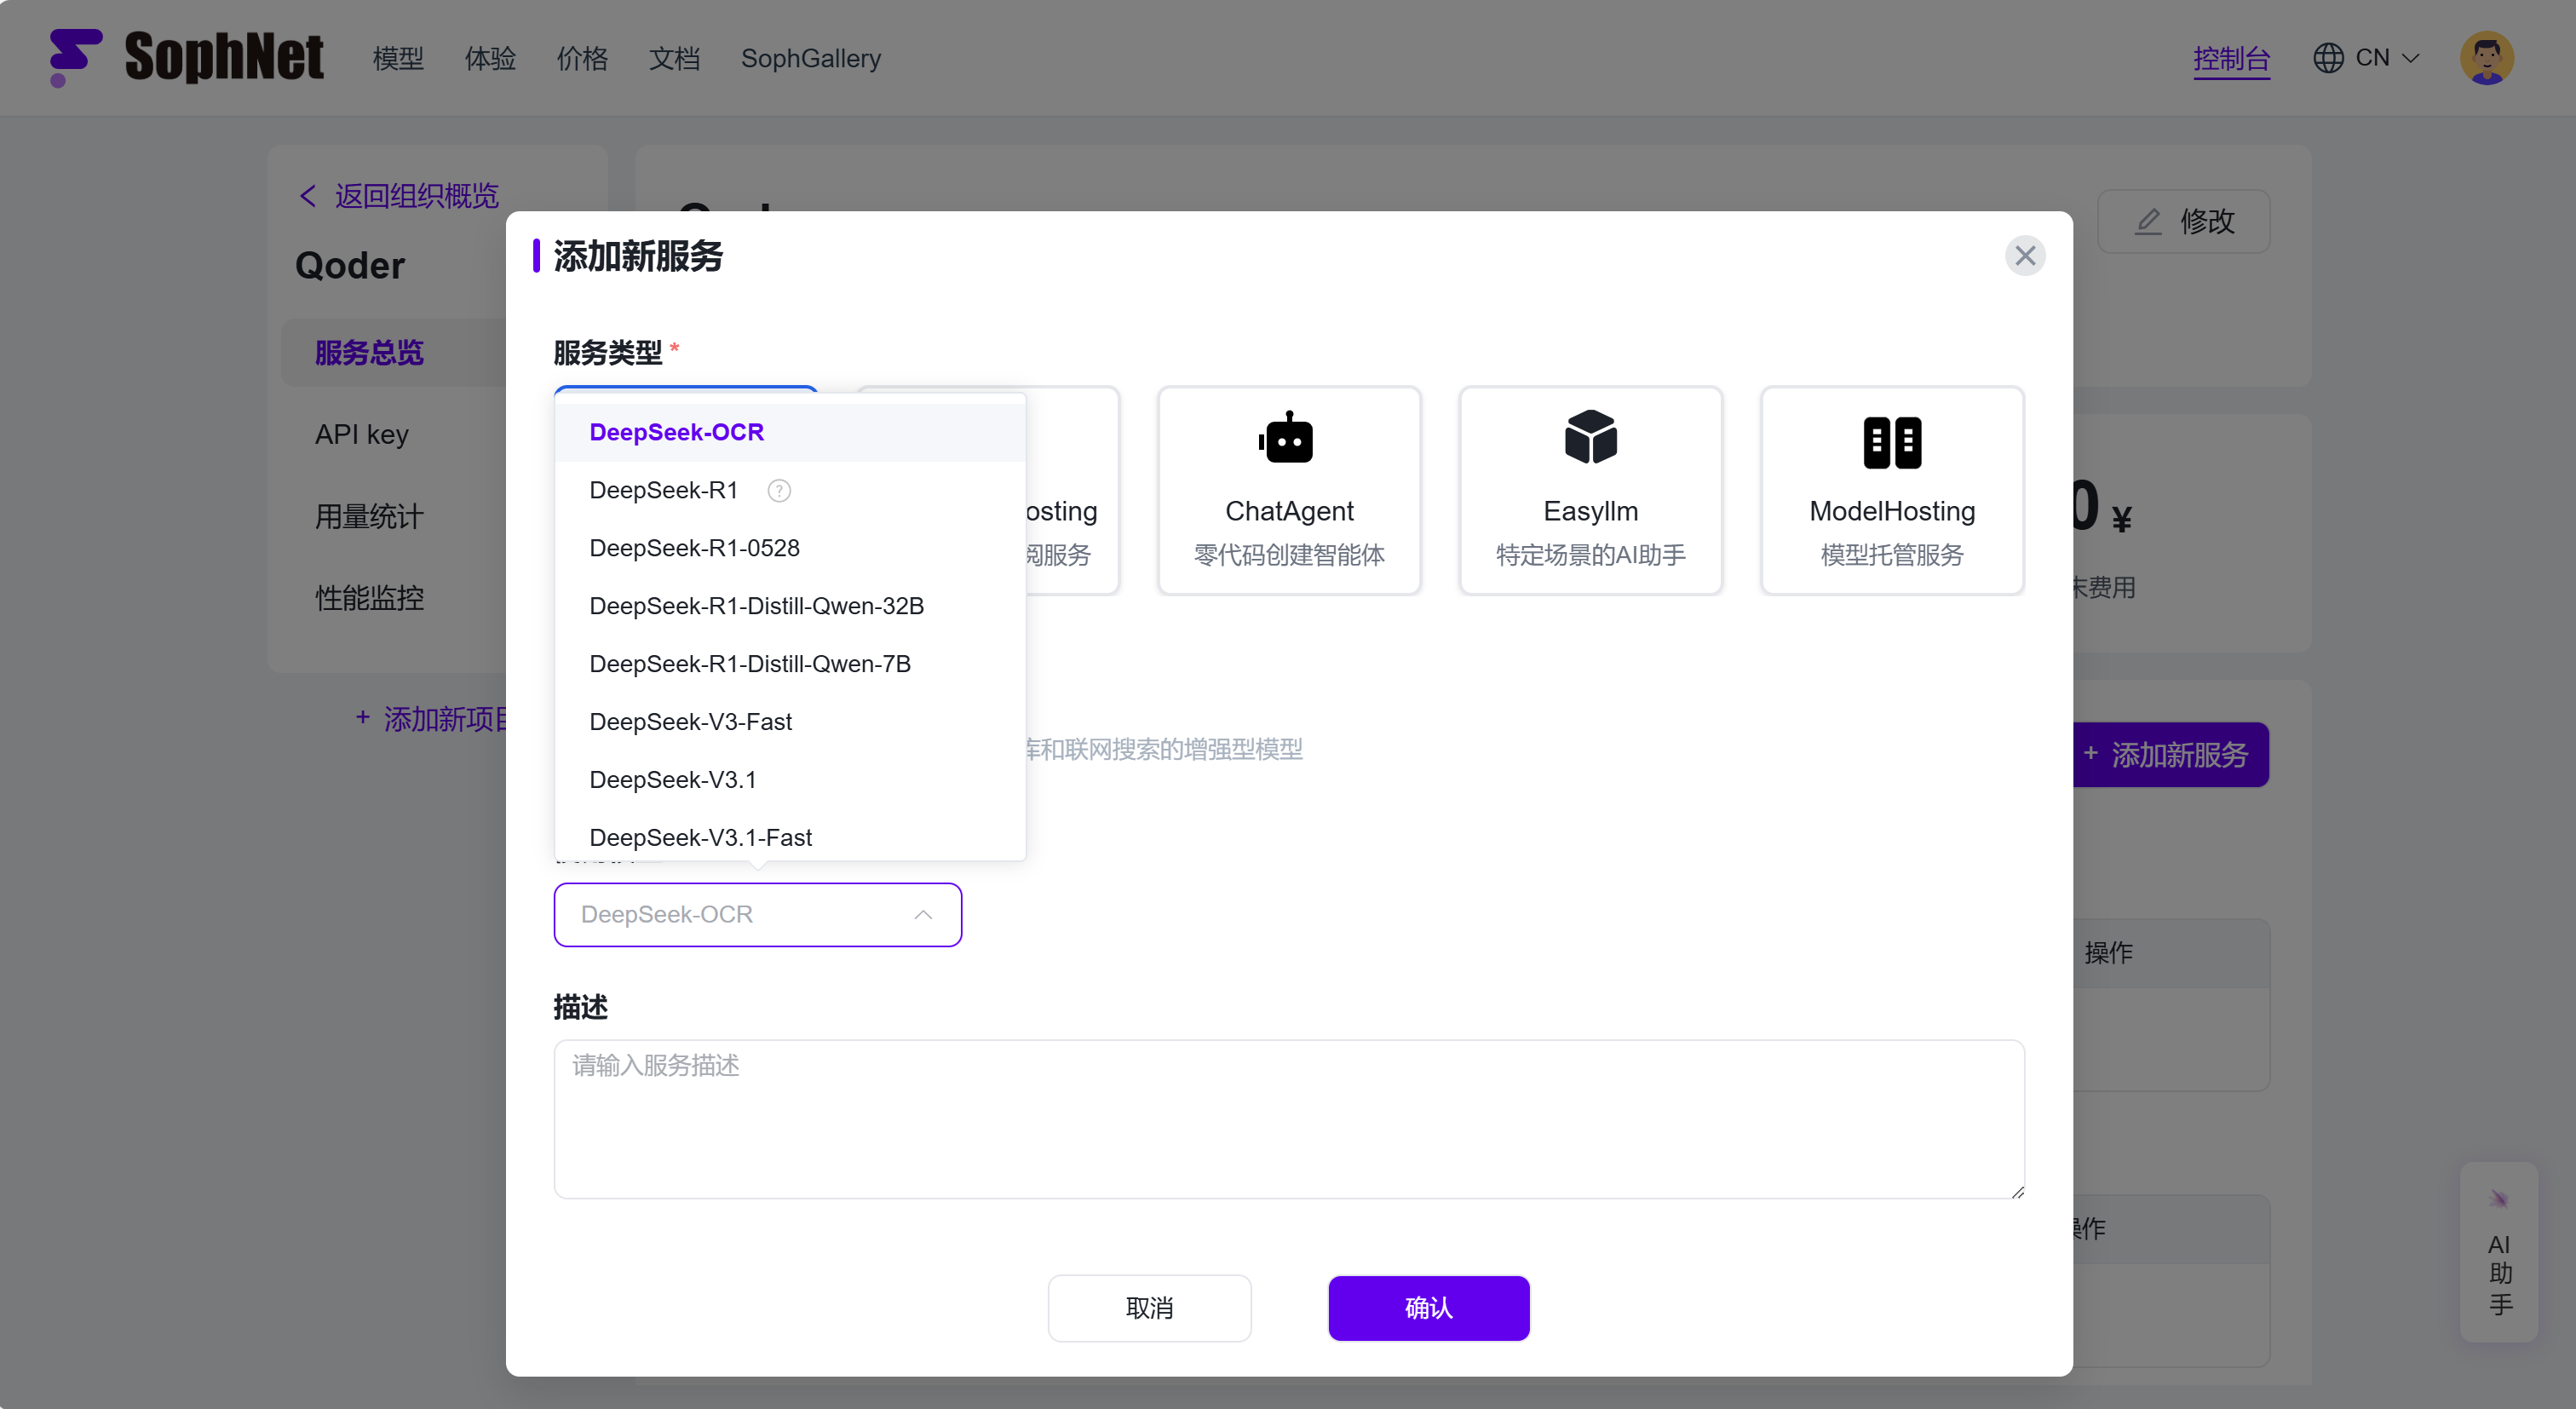Image resolution: width=2576 pixels, height=1409 pixels.
Task: Click the SophNet logo
Action: click(186, 57)
